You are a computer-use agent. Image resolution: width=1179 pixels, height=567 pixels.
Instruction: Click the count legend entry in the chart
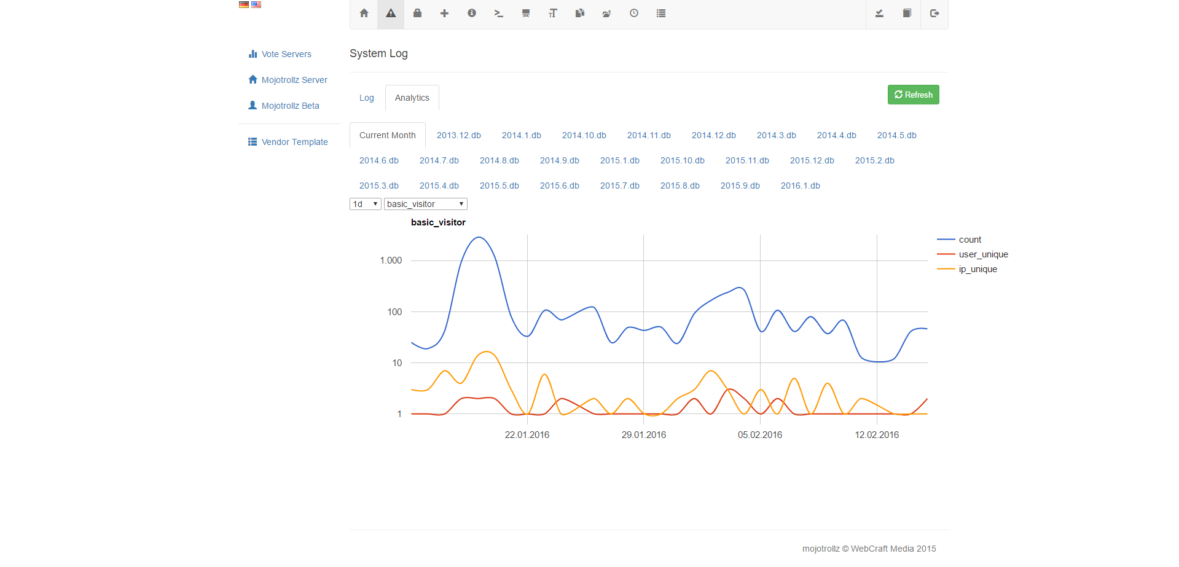[x=969, y=240]
